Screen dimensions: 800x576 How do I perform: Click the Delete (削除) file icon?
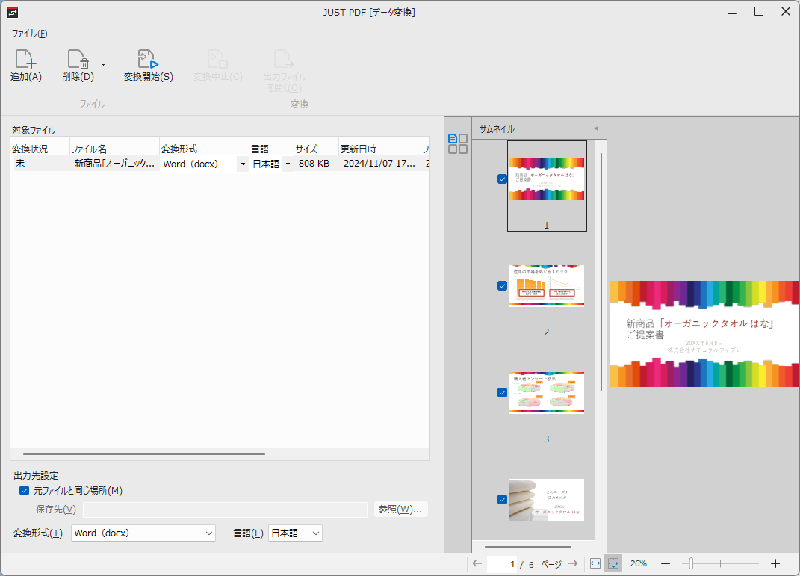coord(78,61)
